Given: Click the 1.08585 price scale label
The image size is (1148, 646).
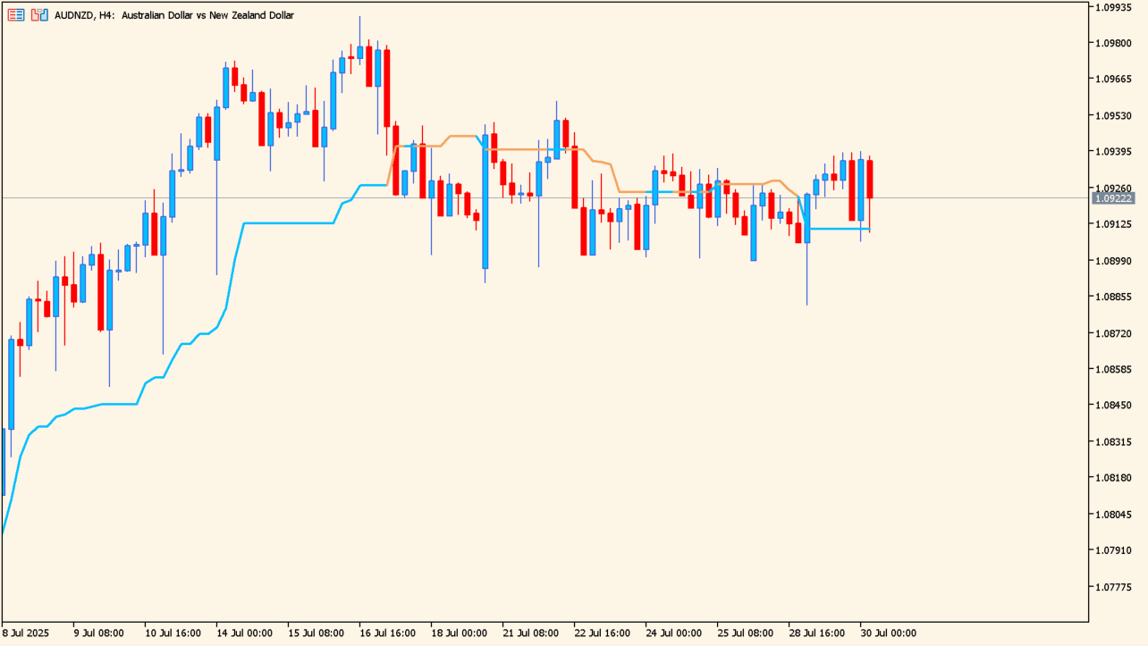Looking at the screenshot, I should (x=1114, y=369).
